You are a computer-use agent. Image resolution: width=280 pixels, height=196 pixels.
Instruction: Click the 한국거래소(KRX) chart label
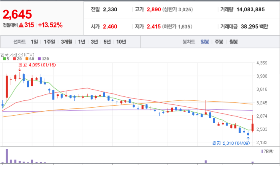17,55
